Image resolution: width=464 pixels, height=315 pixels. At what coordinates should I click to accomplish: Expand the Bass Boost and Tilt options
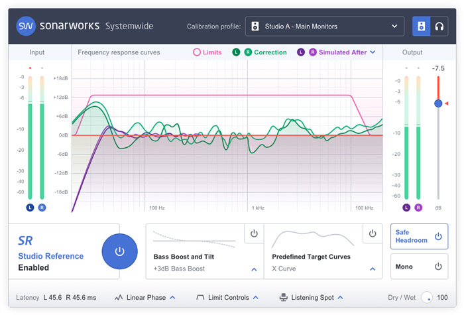254,269
